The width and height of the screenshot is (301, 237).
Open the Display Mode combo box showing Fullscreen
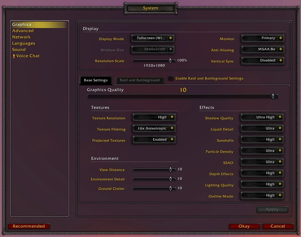[153, 38]
